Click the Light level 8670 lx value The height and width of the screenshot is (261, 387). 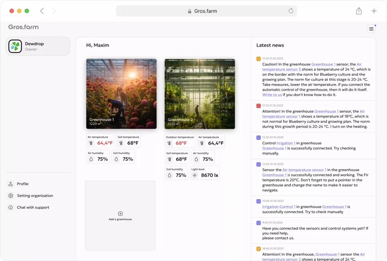209,175
